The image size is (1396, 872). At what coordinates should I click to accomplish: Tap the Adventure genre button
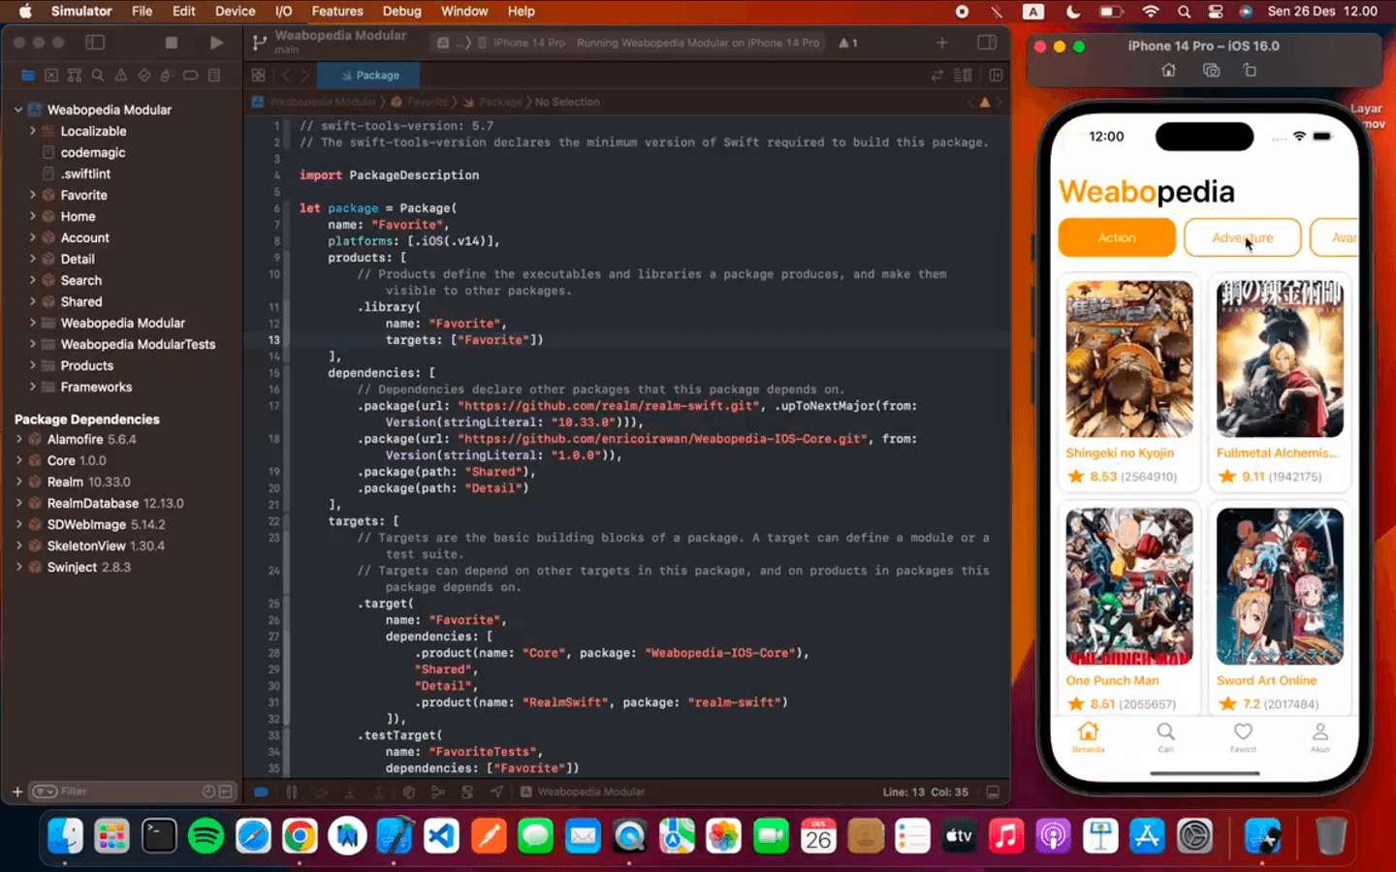coord(1242,238)
